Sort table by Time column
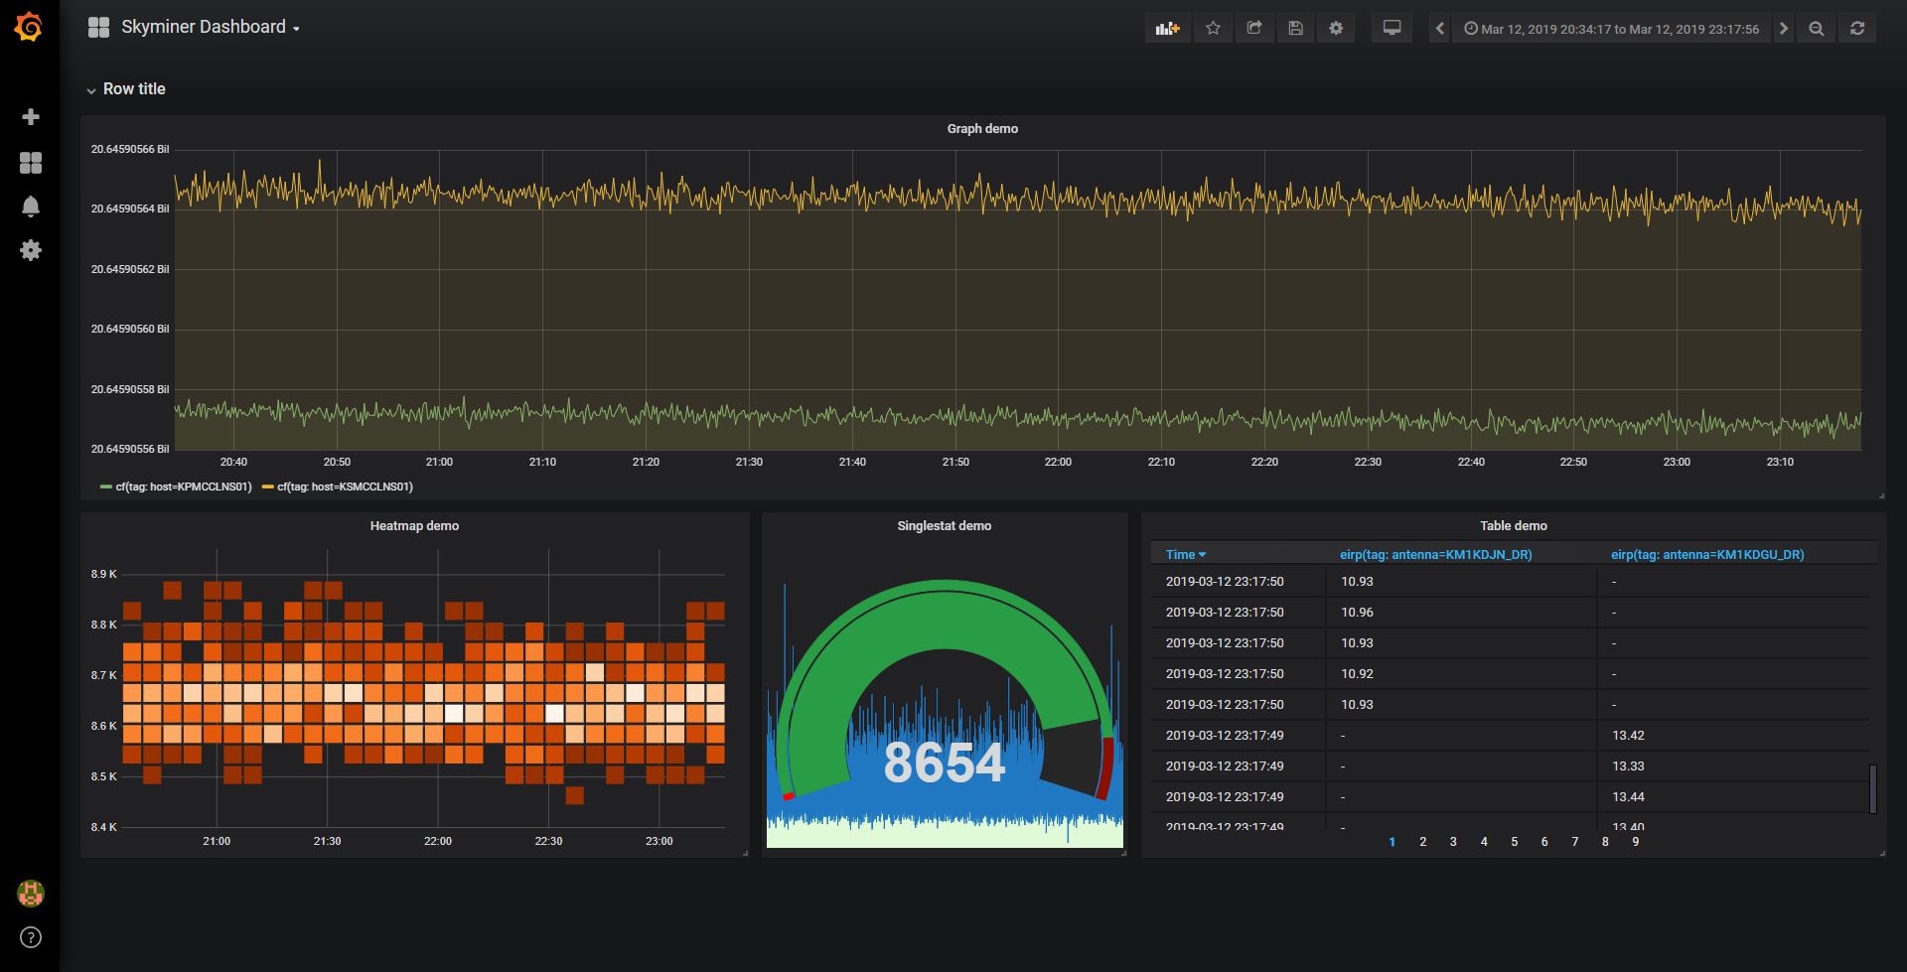 [1186, 555]
